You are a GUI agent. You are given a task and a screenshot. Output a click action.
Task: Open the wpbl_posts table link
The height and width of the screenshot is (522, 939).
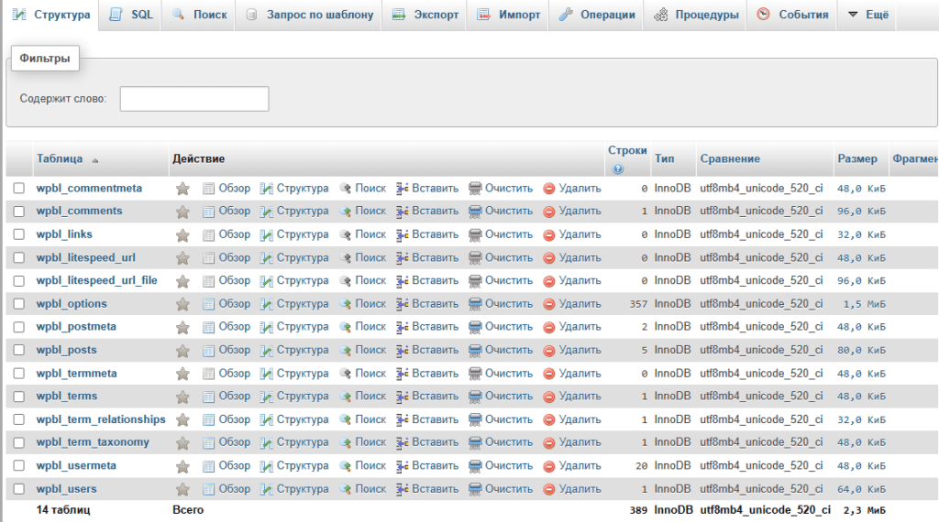click(x=66, y=351)
